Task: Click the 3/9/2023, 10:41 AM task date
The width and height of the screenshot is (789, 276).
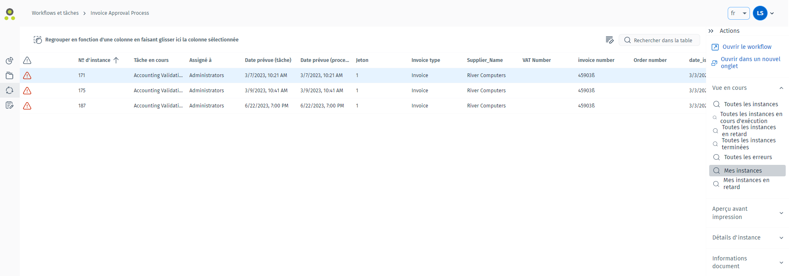Action: (x=266, y=91)
